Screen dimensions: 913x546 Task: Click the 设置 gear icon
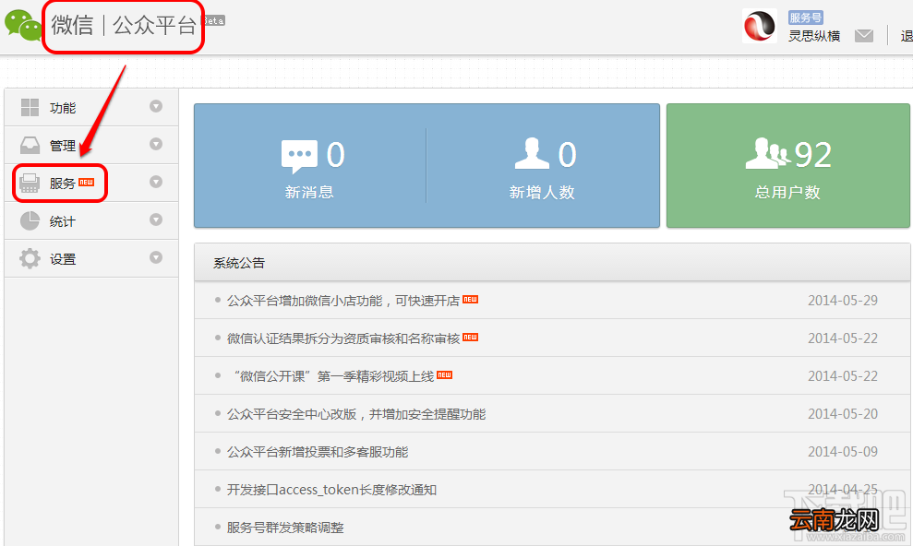pos(30,259)
